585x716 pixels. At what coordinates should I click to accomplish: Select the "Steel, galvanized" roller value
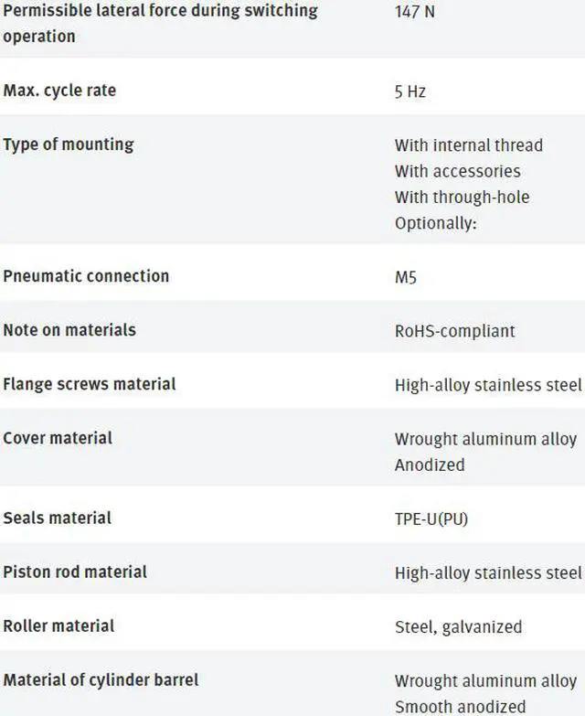(458, 626)
